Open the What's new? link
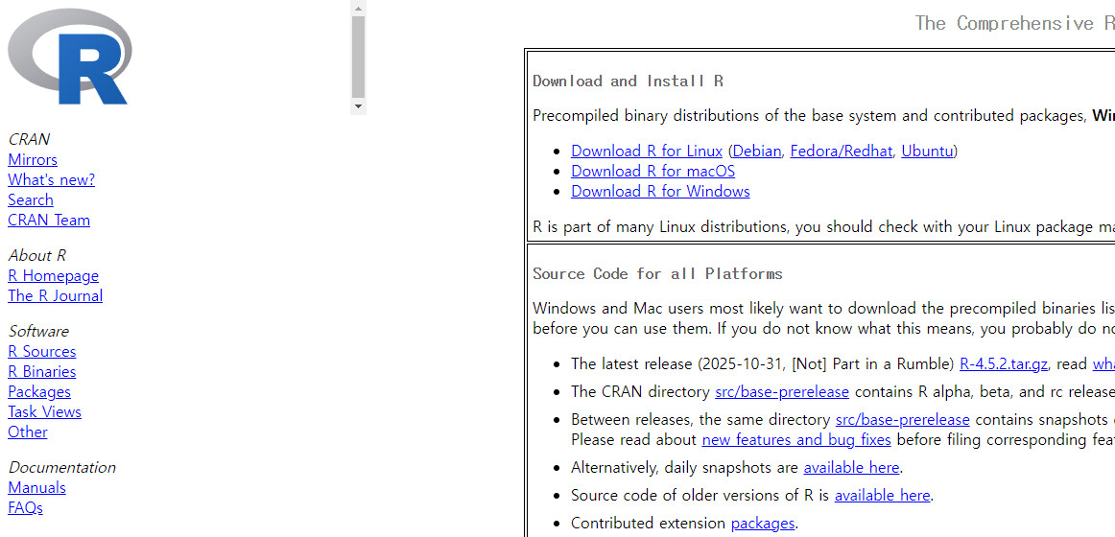 click(51, 179)
